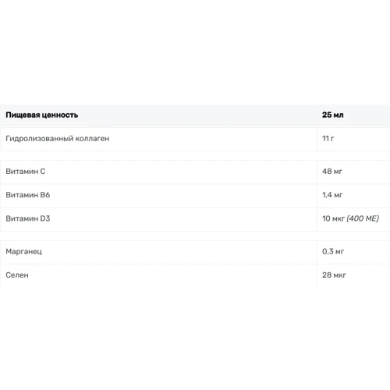The width and height of the screenshot is (390, 390).
Task: Click the '28 мкг' value
Action: coord(334,275)
